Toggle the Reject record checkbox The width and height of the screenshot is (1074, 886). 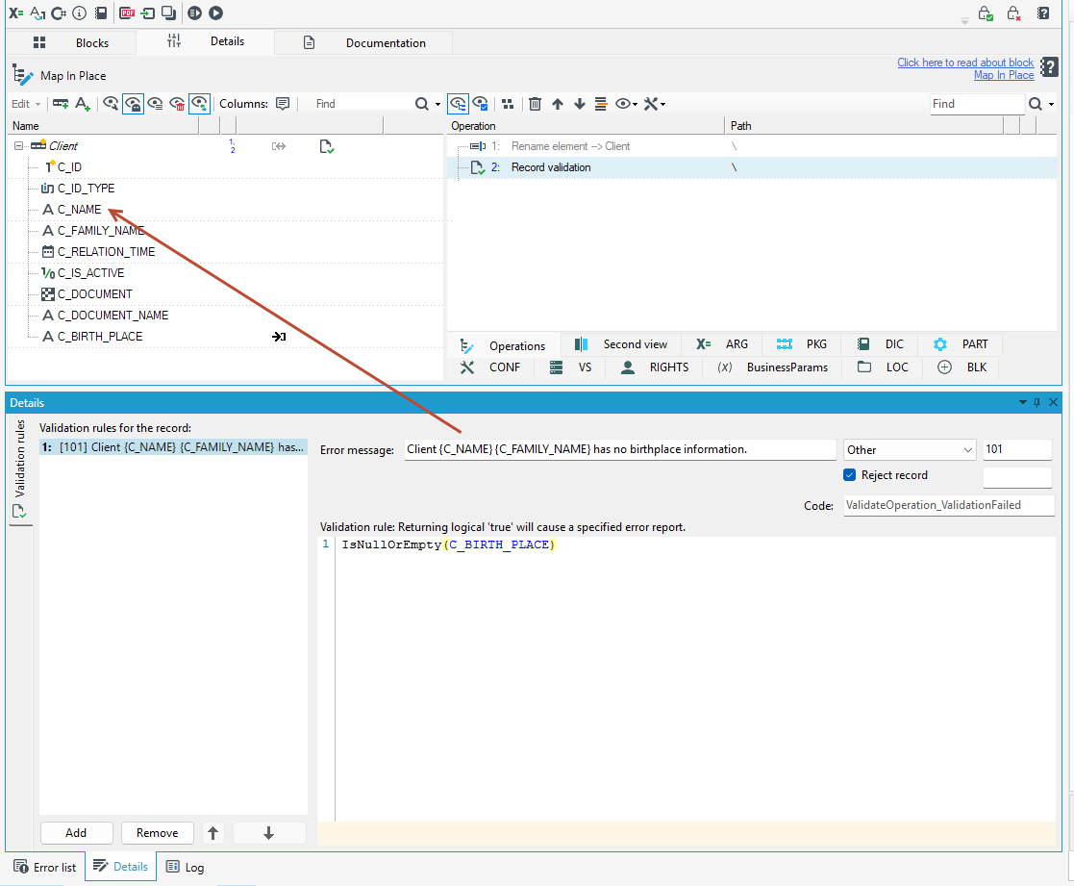pyautogui.click(x=850, y=475)
